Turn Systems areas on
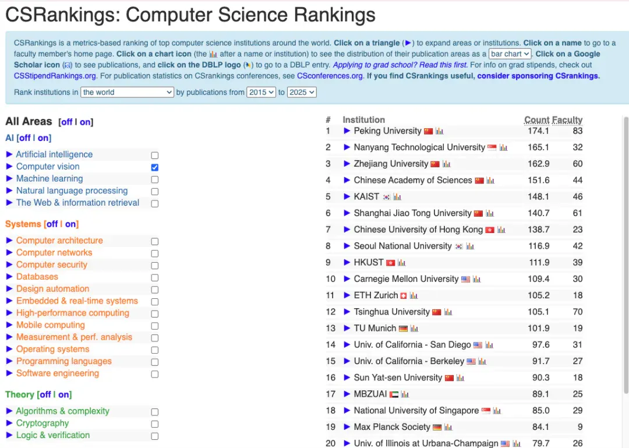This screenshot has width=629, height=448. (x=70, y=224)
